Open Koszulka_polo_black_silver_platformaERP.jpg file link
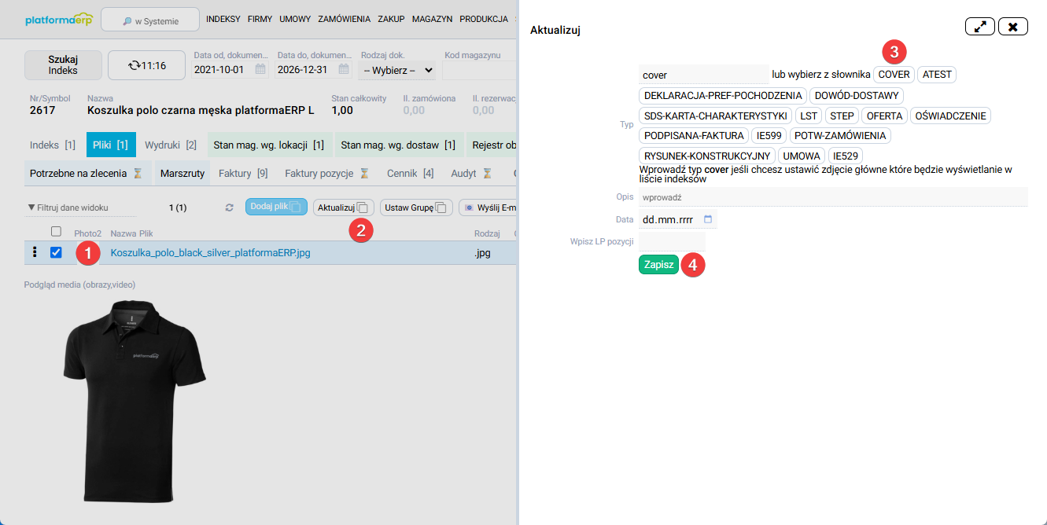 pos(211,253)
